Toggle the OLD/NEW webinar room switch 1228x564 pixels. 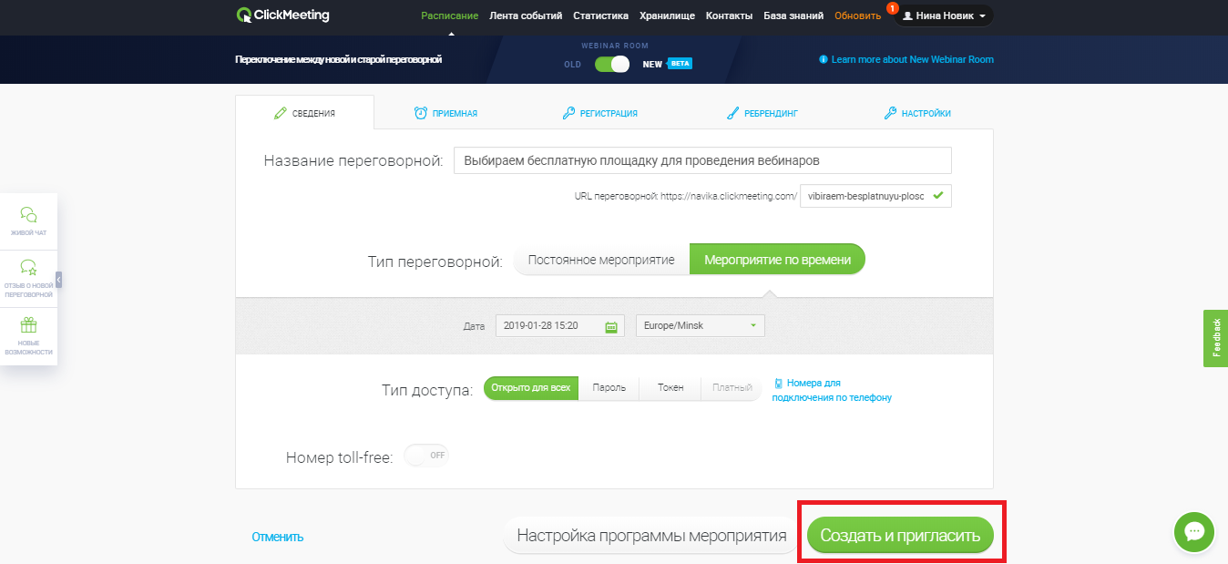pos(611,64)
